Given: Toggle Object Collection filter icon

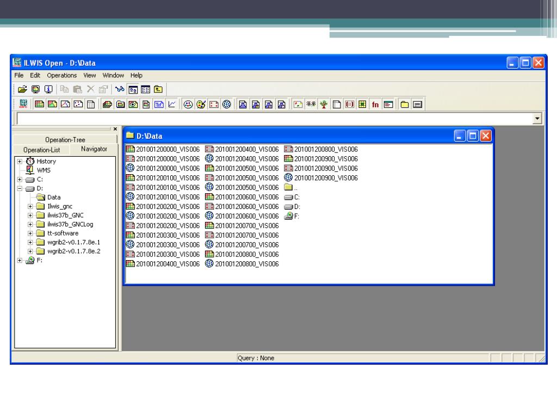Looking at the screenshot, I should 120,104.
